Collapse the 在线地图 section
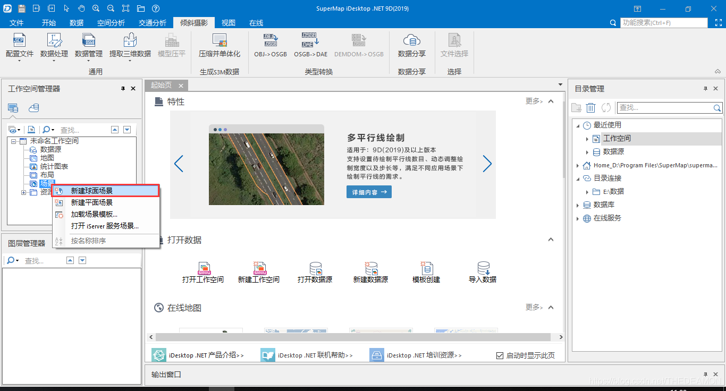Viewport: 726px width, 391px height. pos(551,308)
